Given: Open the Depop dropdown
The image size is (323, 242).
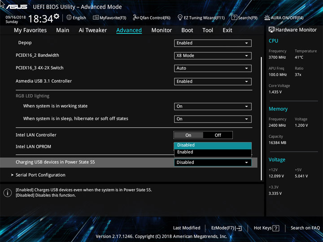Looking at the screenshot, I should coord(213,43).
